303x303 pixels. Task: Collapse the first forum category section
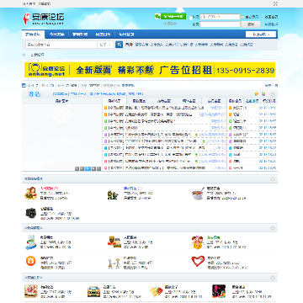click(273, 178)
